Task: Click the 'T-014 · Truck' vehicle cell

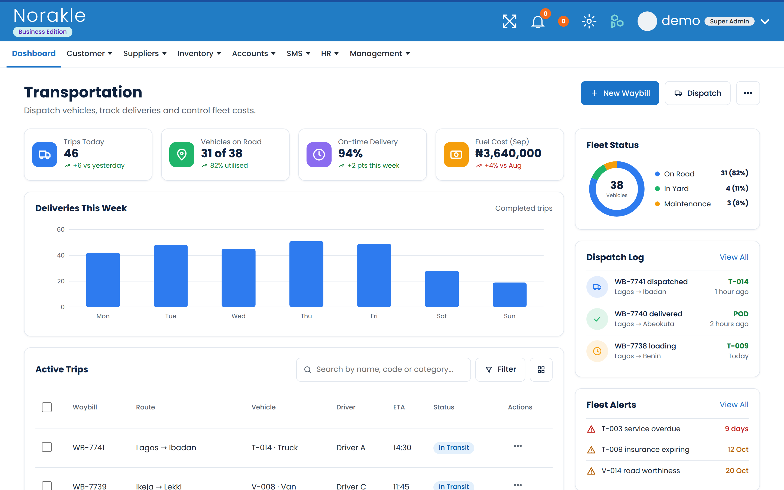Action: pos(274,448)
